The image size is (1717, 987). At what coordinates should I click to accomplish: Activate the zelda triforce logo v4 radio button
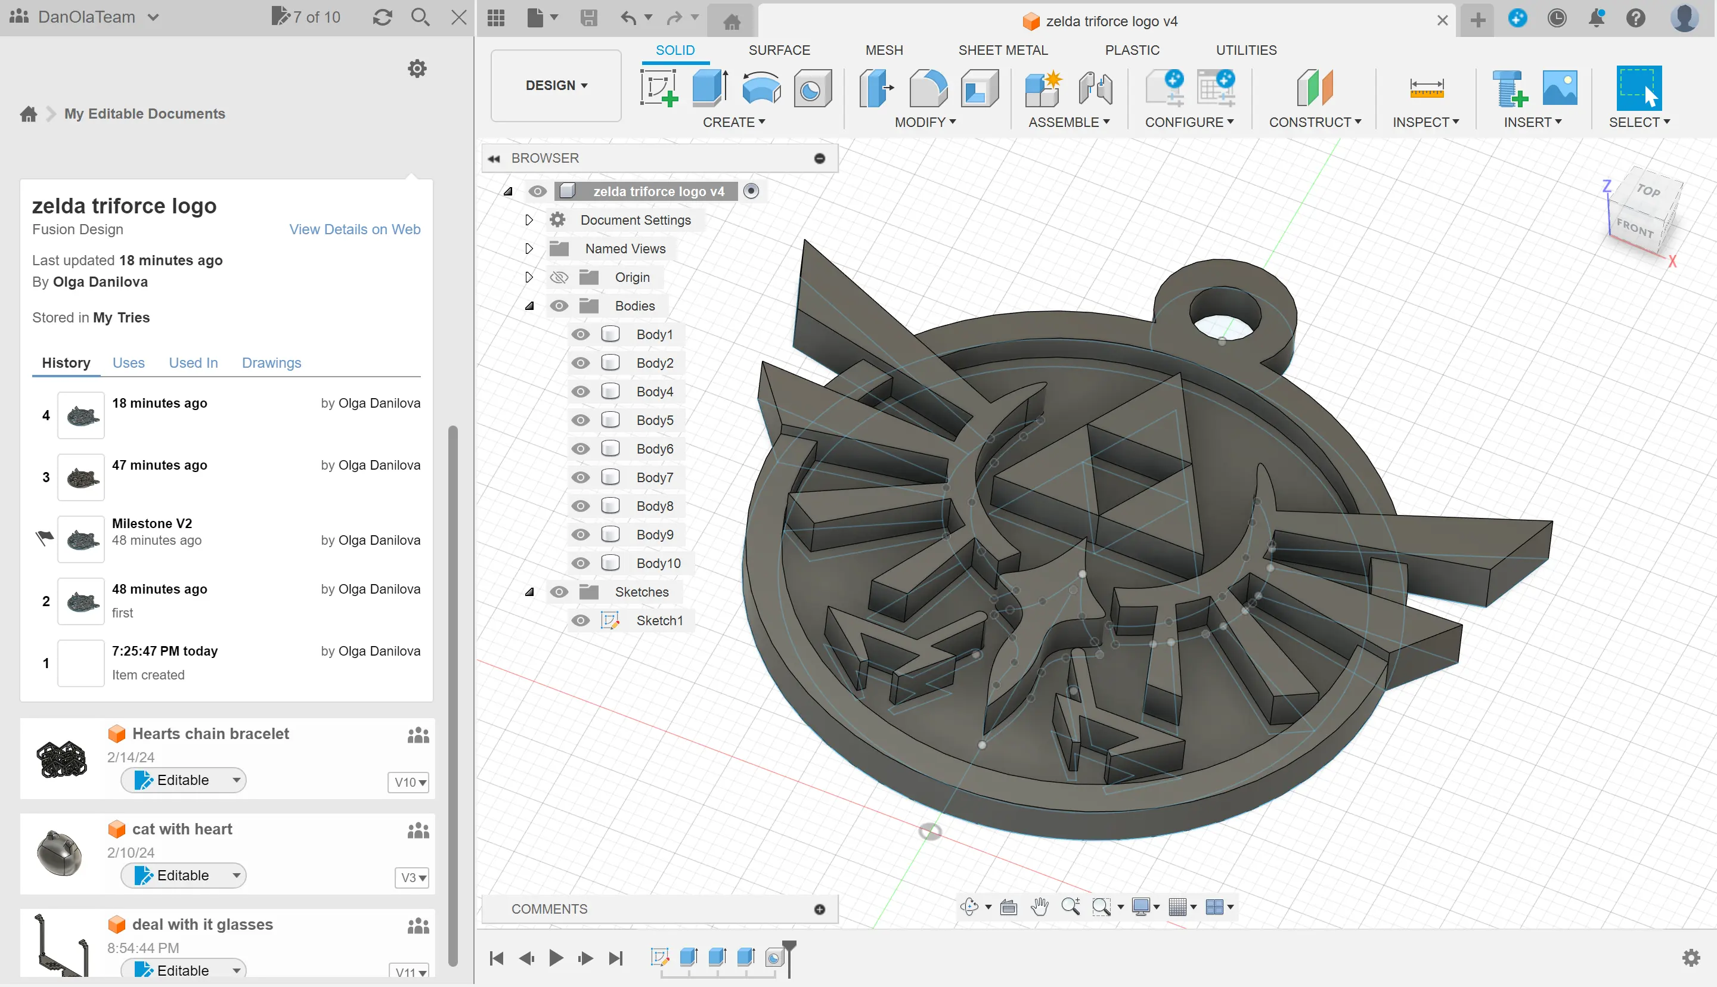coord(751,191)
